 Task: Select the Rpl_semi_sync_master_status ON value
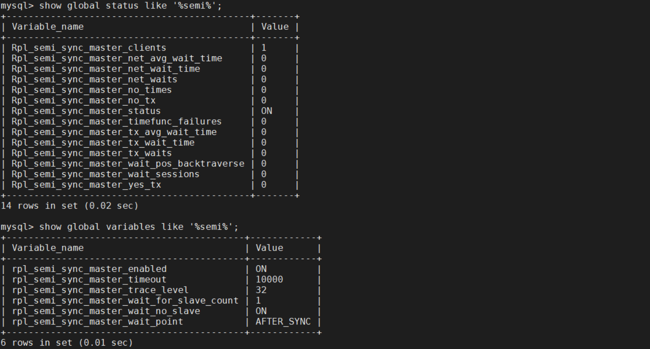[267, 111]
